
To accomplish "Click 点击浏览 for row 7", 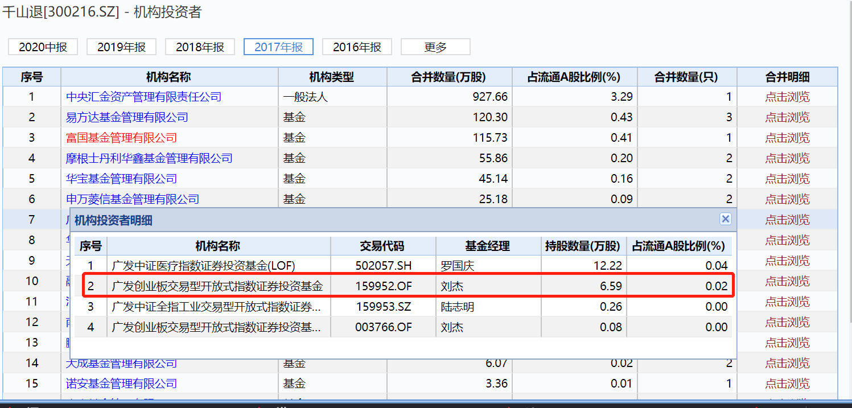I will point(787,220).
